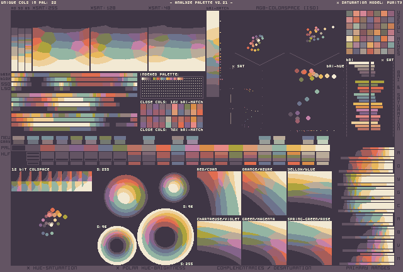This screenshot has width=403, height=272.
Task: Click the cream brightness bar under BRI heading
Action: 359,63
